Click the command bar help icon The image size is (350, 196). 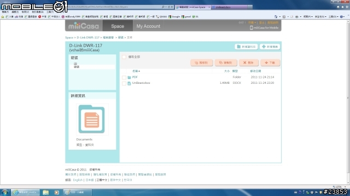tap(341, 17)
